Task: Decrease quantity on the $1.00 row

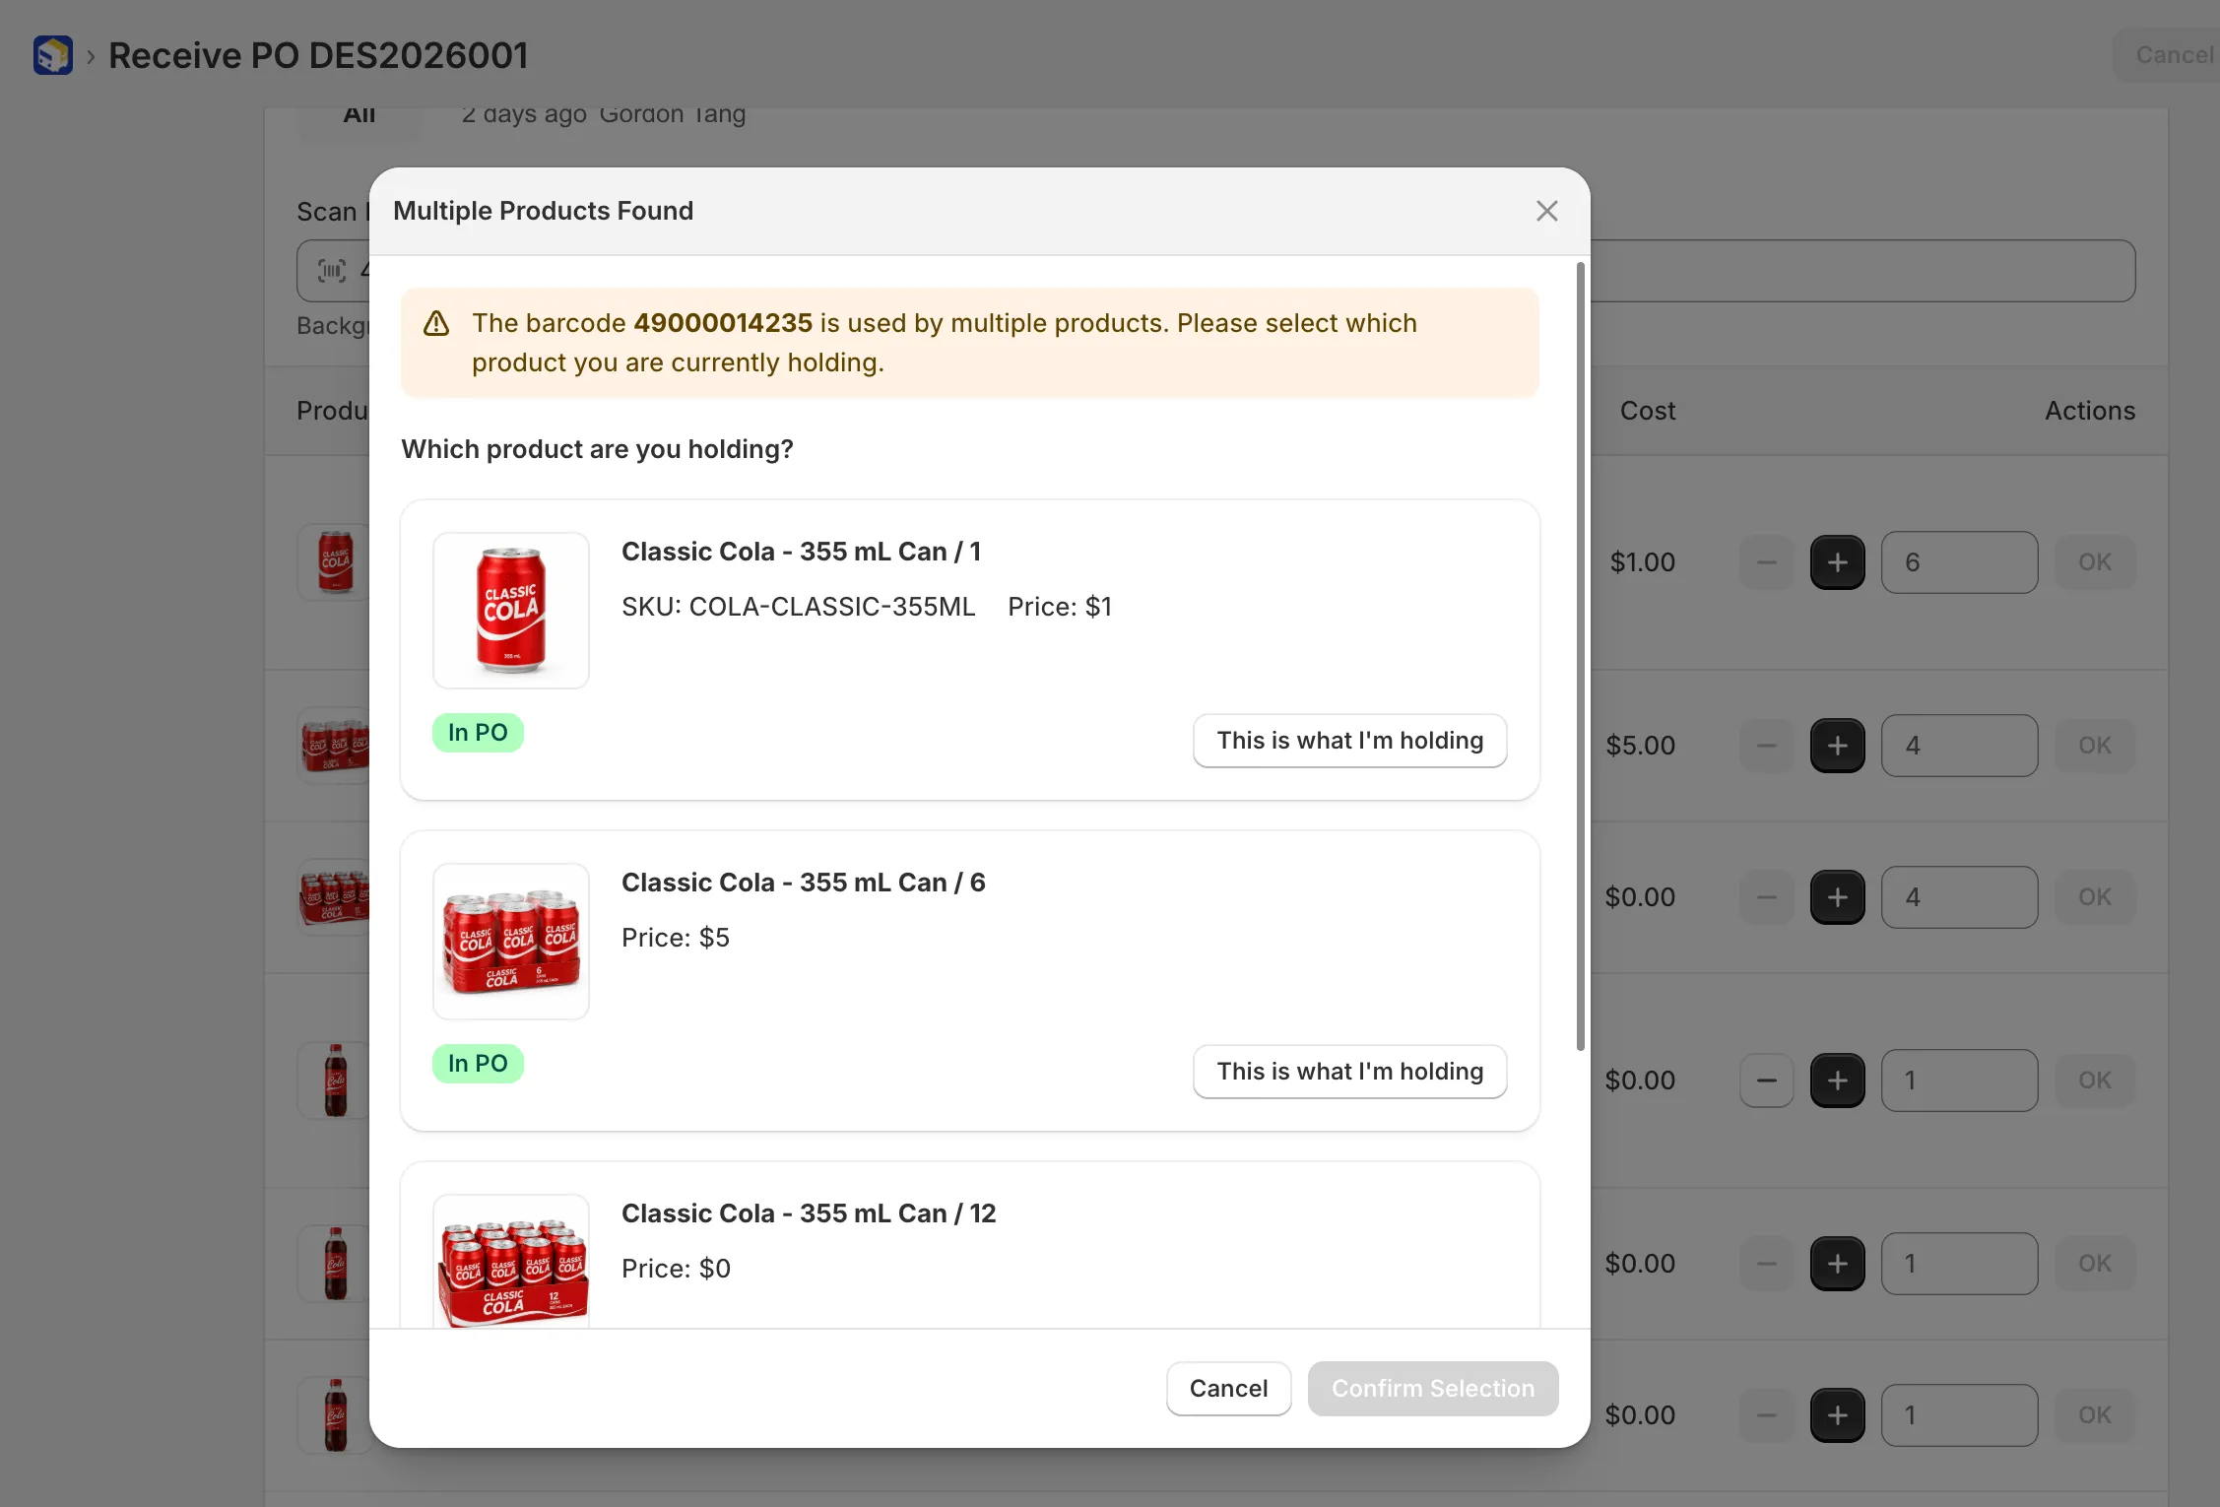Action: point(1766,562)
